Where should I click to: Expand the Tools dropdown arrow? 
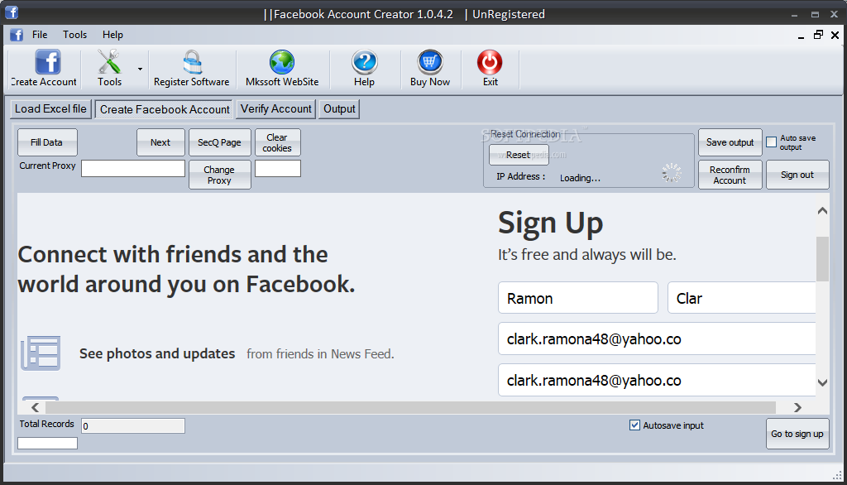(x=140, y=69)
